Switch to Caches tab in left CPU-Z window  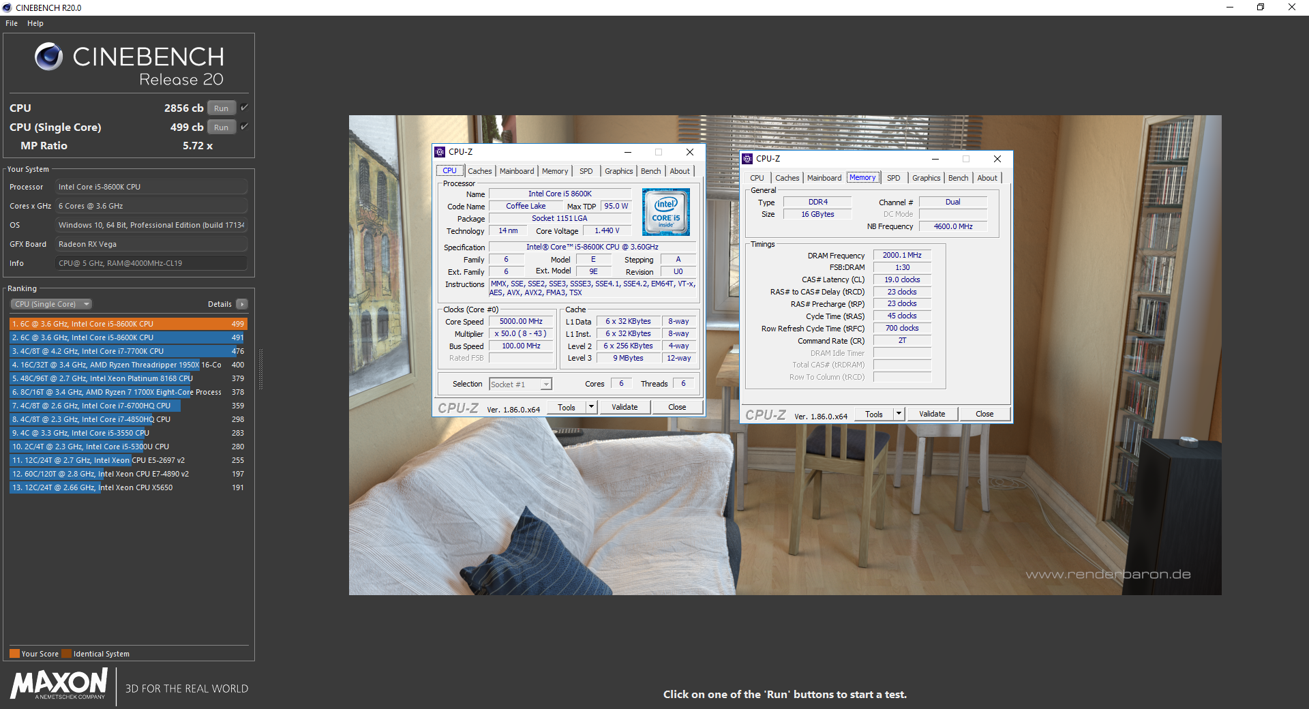(480, 171)
